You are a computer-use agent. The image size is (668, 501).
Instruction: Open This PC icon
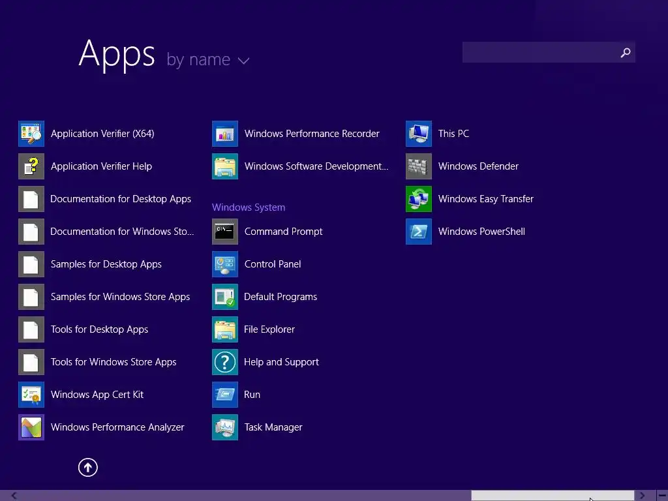pyautogui.click(x=419, y=134)
